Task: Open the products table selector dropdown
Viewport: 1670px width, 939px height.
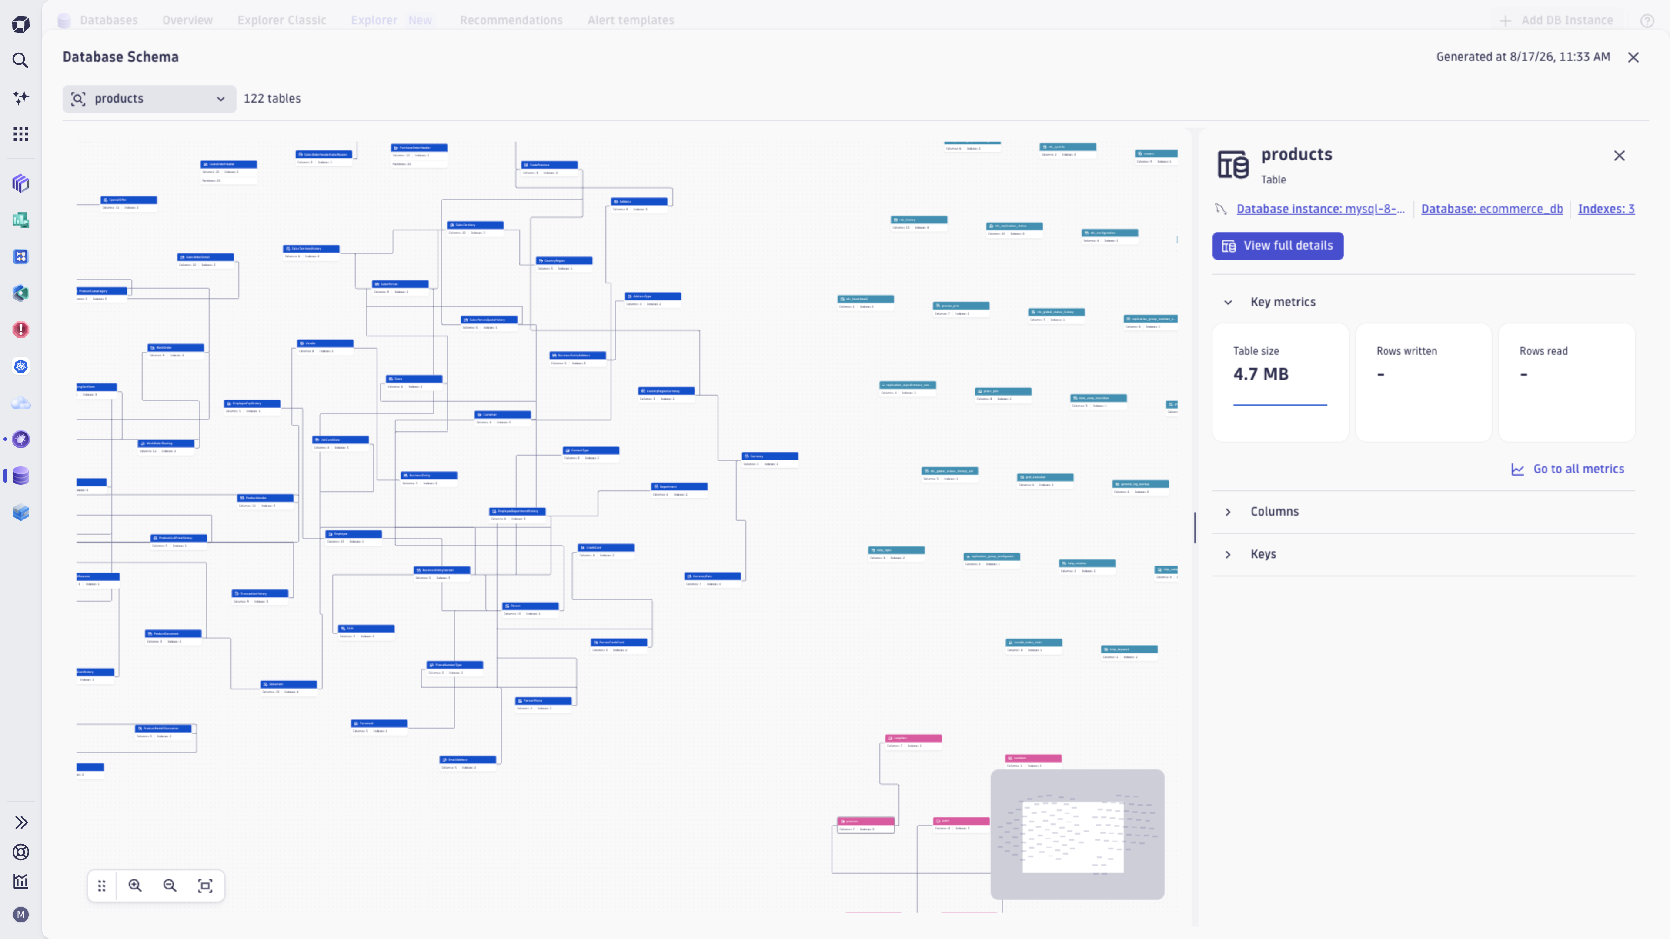Action: click(x=149, y=99)
